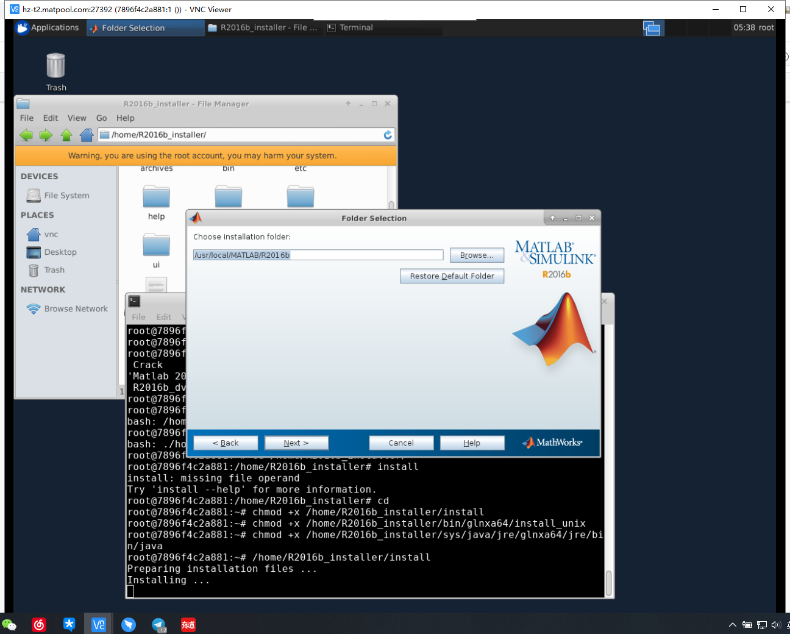Viewport: 790px width, 634px height.
Task: Go to home folder in File Manager
Action: pos(87,135)
